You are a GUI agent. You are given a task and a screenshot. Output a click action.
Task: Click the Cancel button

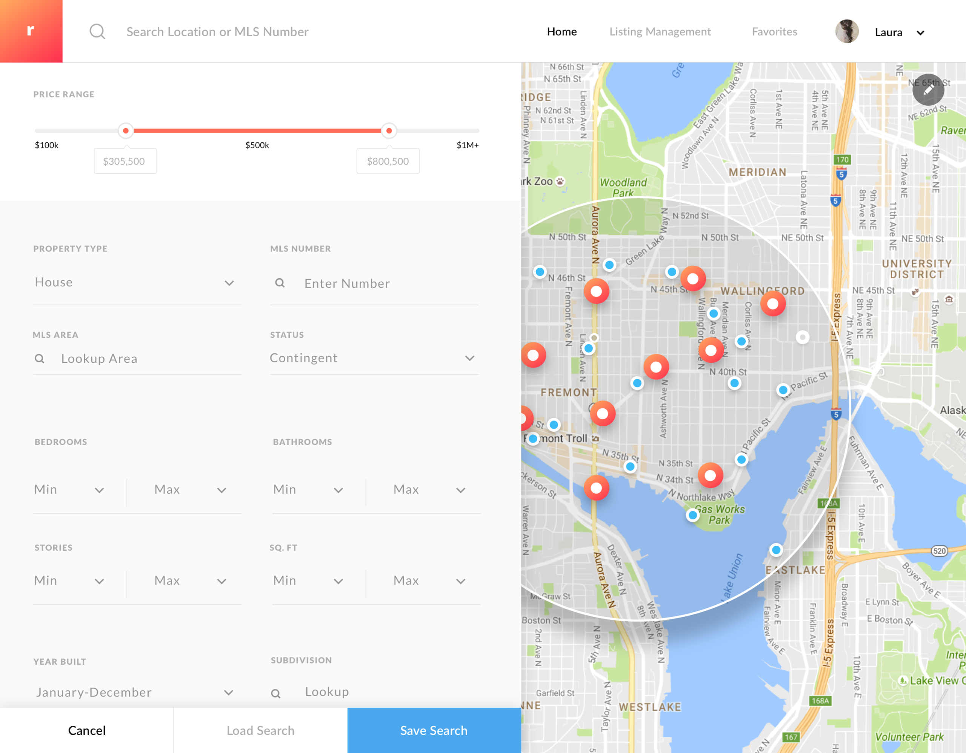tap(87, 730)
